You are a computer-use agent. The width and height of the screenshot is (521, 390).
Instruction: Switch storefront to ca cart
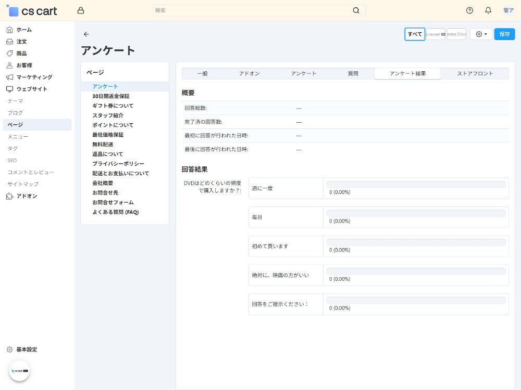coord(435,34)
